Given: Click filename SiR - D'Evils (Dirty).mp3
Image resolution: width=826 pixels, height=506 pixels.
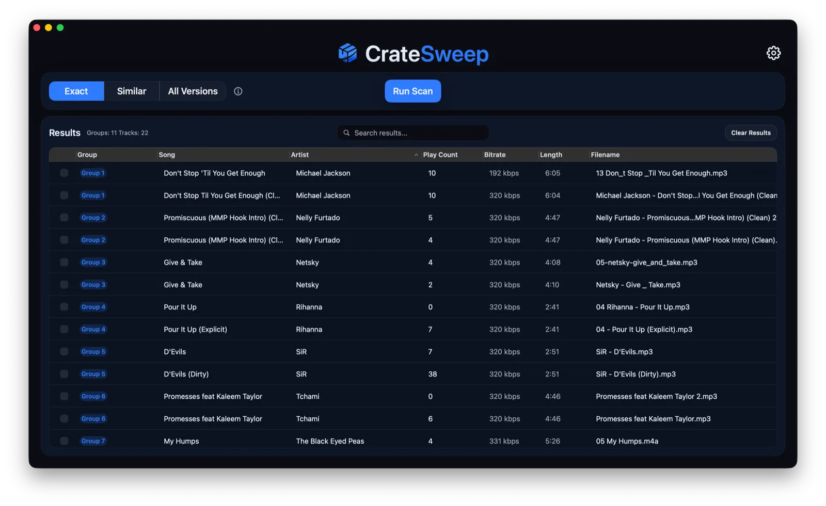Looking at the screenshot, I should [636, 374].
